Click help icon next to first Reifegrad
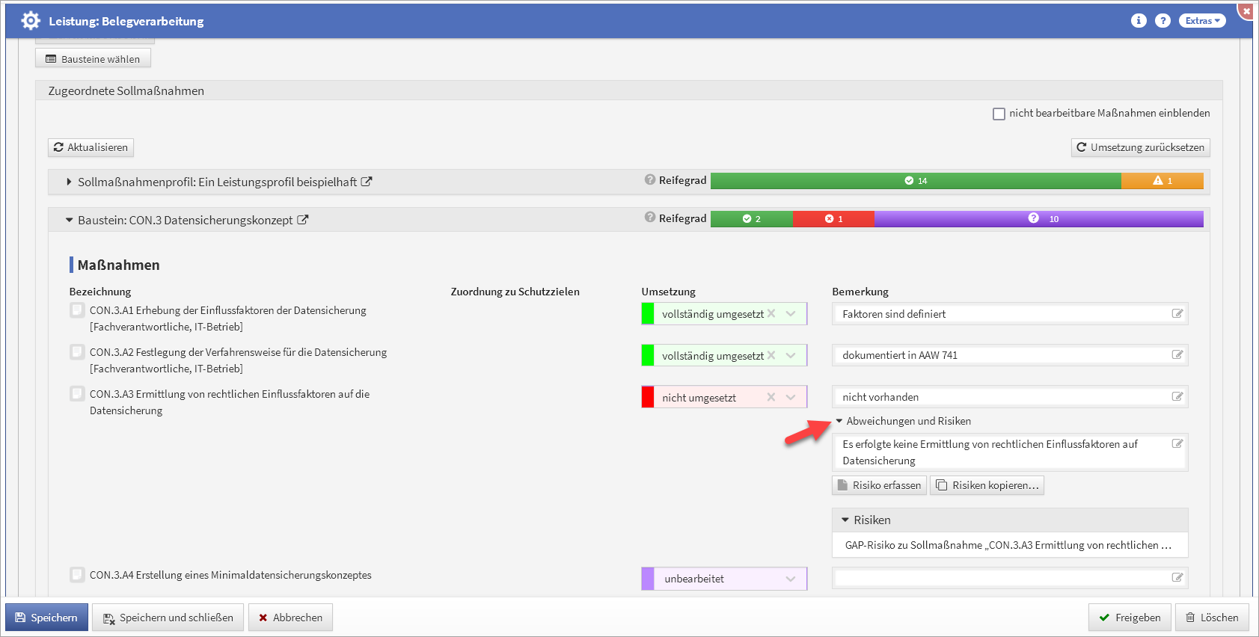The image size is (1259, 637). [x=650, y=179]
